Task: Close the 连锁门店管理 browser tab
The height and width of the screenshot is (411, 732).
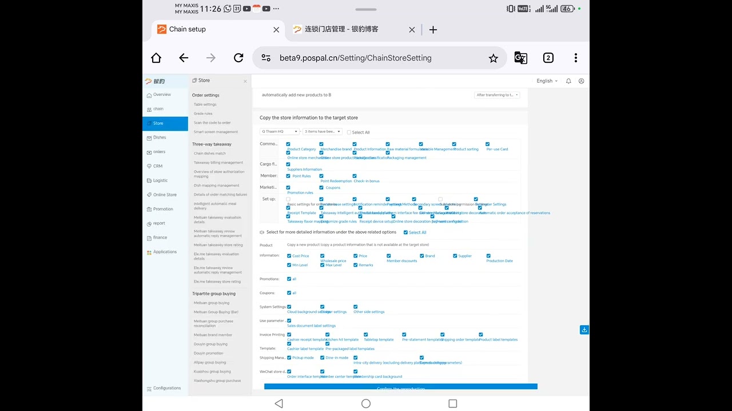Action: [x=412, y=30]
